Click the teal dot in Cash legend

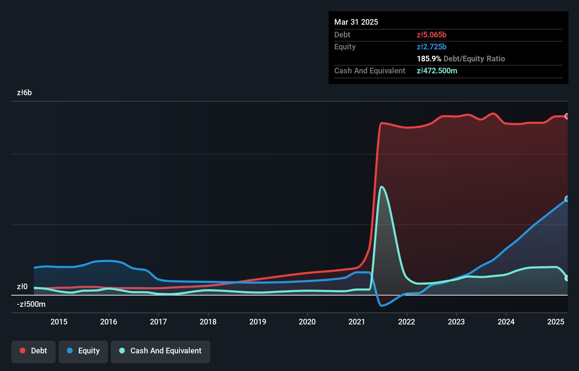(x=122, y=351)
